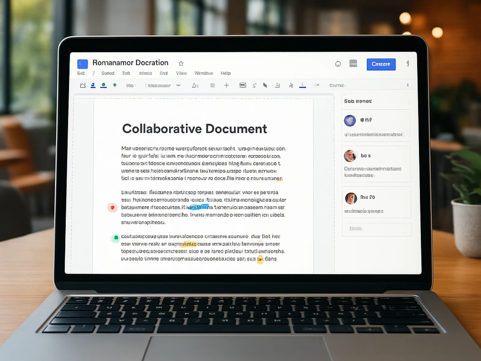This screenshot has height=361, width=481.
Task: Click the plus icon to insert content
Action: tap(227, 85)
